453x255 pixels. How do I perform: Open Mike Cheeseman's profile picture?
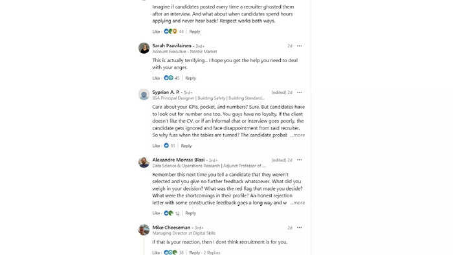(144, 230)
